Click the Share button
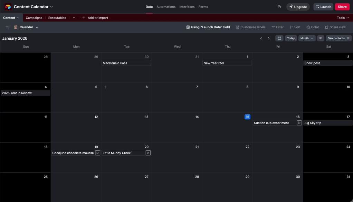353x202 pixels. click(342, 7)
